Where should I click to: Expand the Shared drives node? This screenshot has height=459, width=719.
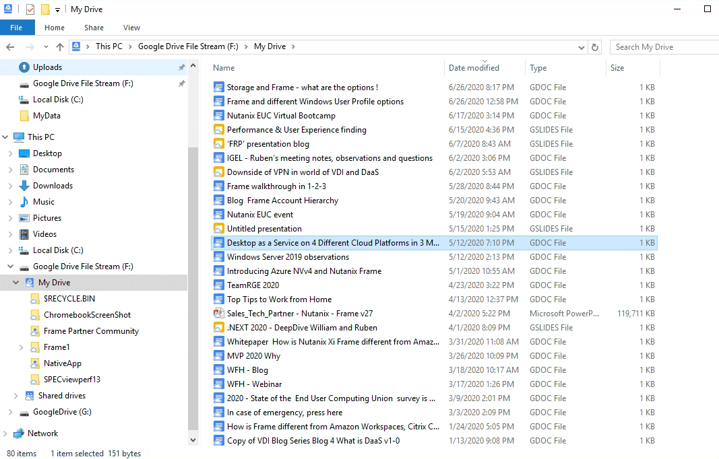15,396
